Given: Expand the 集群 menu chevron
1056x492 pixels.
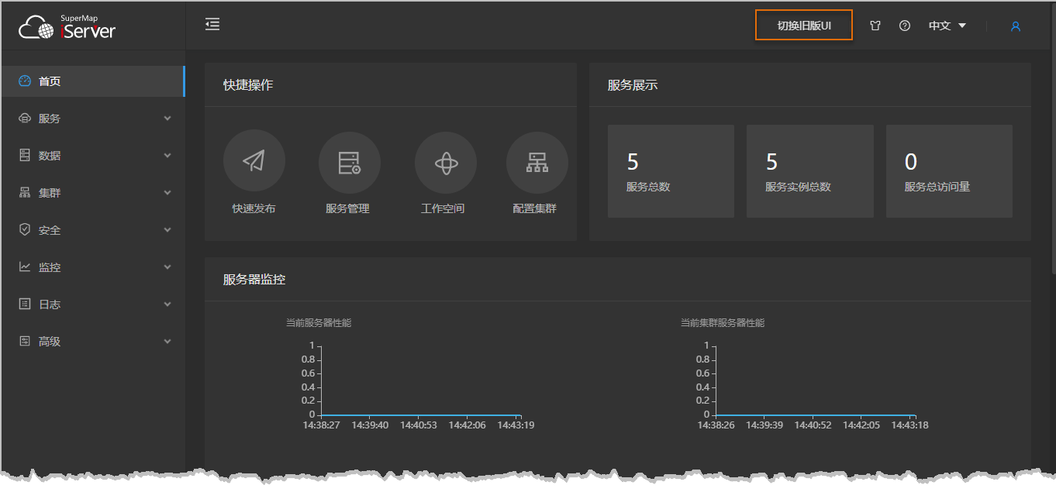Looking at the screenshot, I should [167, 193].
